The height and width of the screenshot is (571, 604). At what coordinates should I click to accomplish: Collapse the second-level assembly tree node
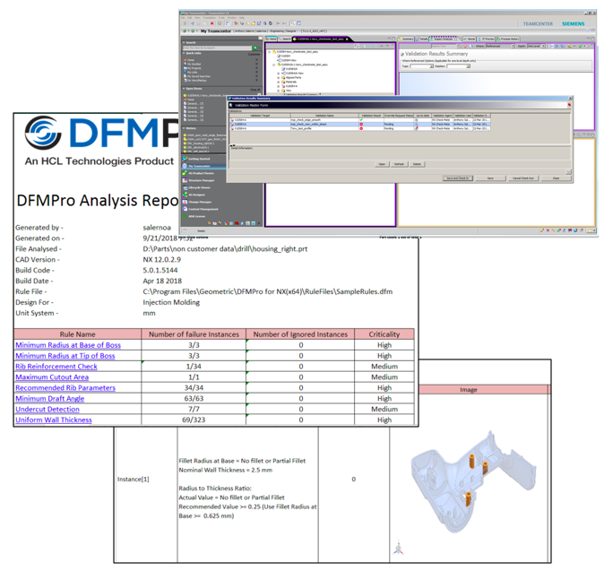(x=274, y=65)
